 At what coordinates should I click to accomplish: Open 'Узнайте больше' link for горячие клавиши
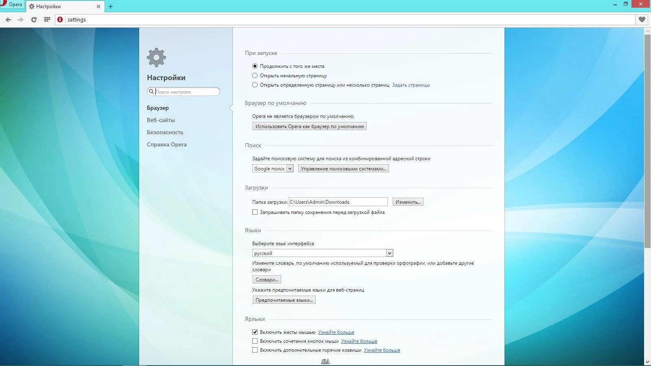pyautogui.click(x=382, y=350)
